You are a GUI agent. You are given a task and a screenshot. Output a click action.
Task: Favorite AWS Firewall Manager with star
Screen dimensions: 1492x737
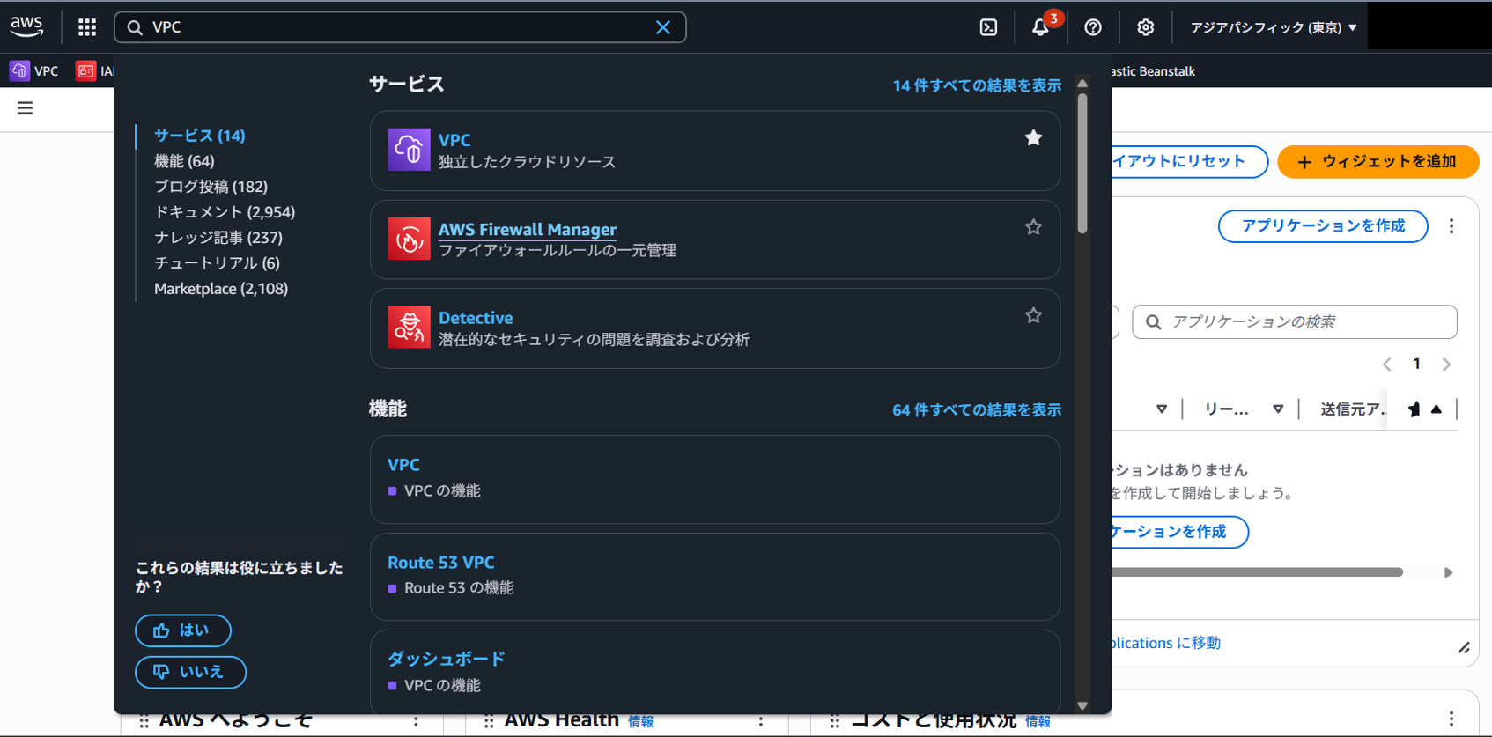[1033, 227]
